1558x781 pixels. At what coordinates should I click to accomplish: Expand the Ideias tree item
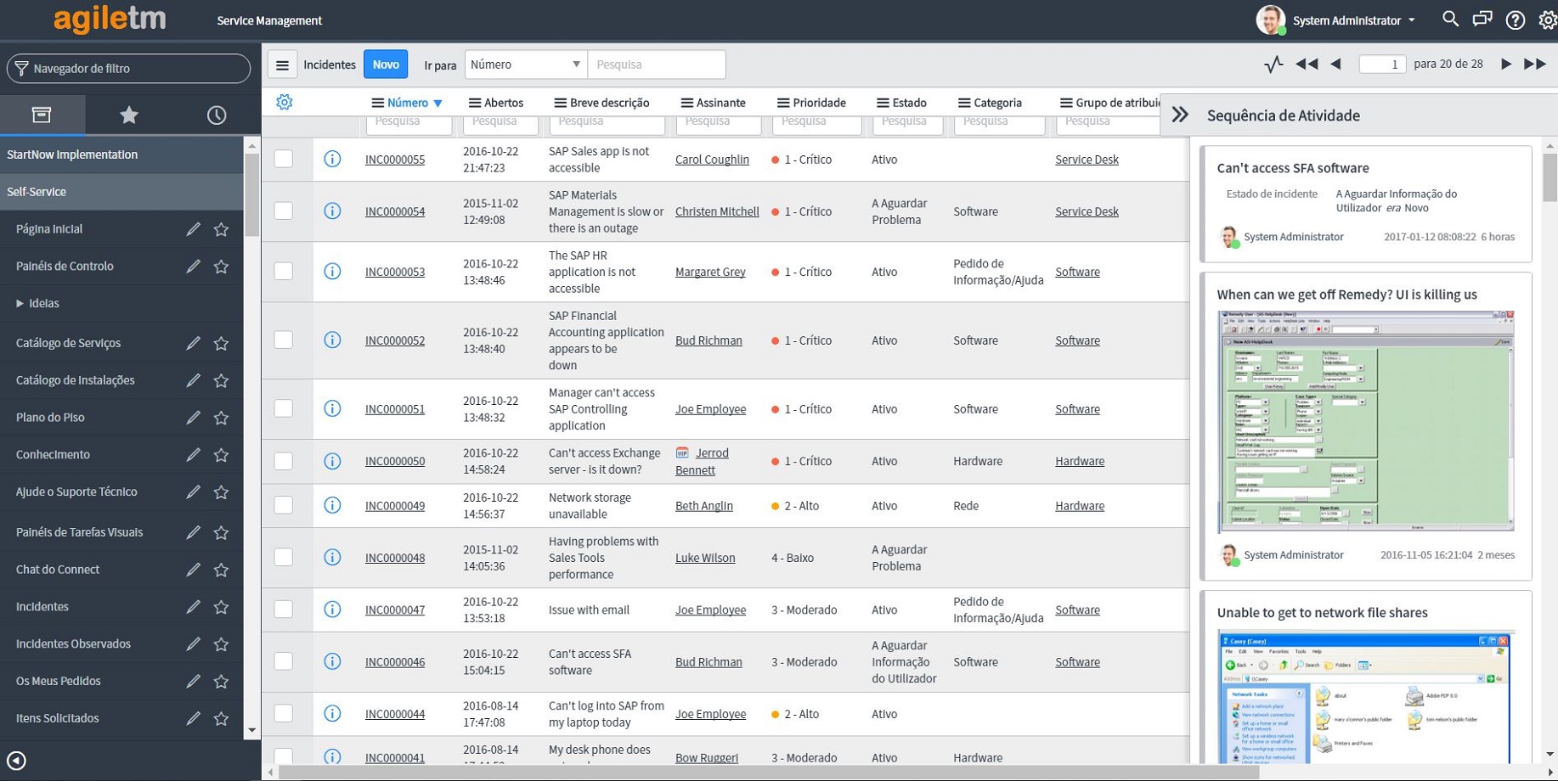click(x=20, y=304)
